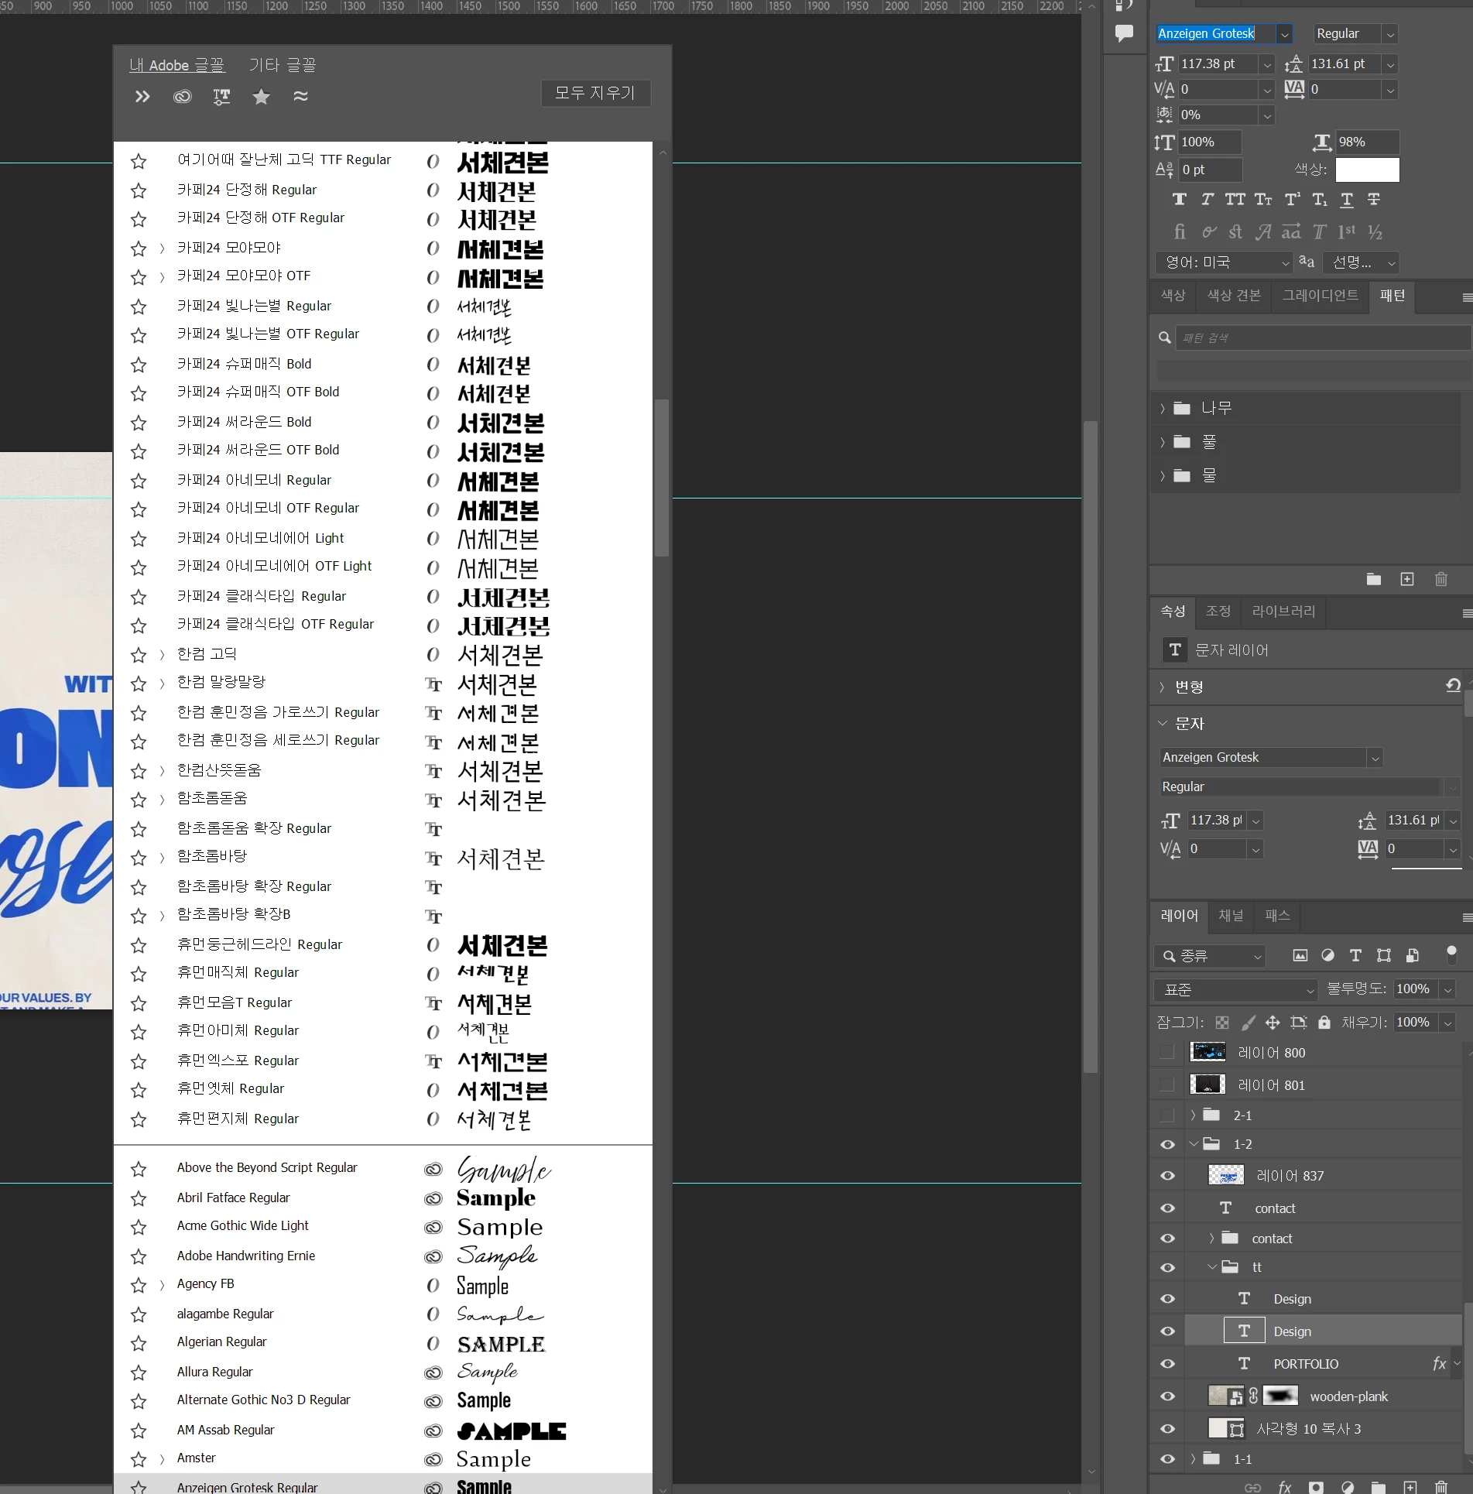Select Anzeigen Grotesk Regular font entry
This screenshot has width=1473, height=1494.
pos(383,1484)
